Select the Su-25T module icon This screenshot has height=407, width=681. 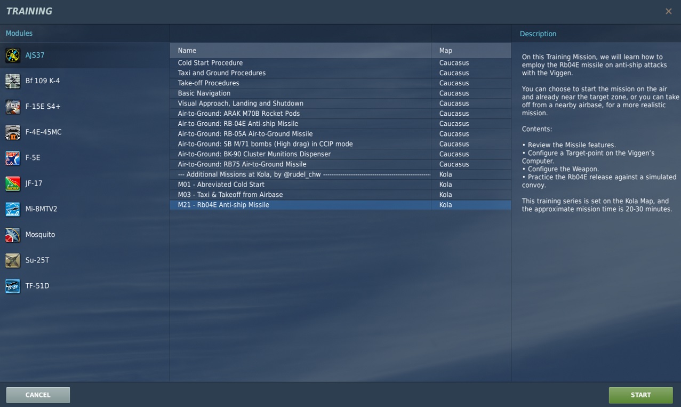pyautogui.click(x=13, y=260)
